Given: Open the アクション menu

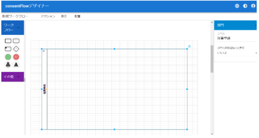Looking at the screenshot, I should 48,16.
